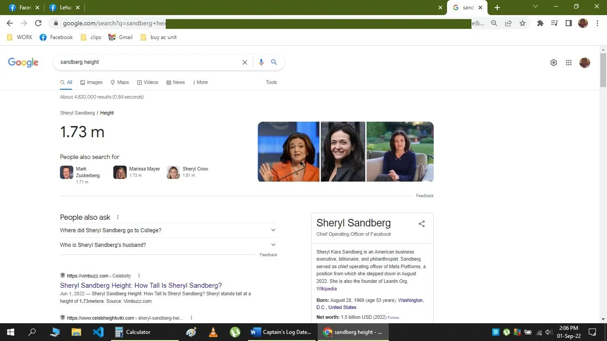Click the Google logo
607x341 pixels.
pos(23,63)
